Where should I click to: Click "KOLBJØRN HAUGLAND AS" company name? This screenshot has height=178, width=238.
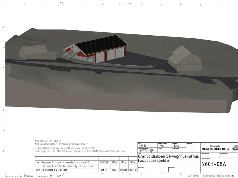(x=216, y=149)
